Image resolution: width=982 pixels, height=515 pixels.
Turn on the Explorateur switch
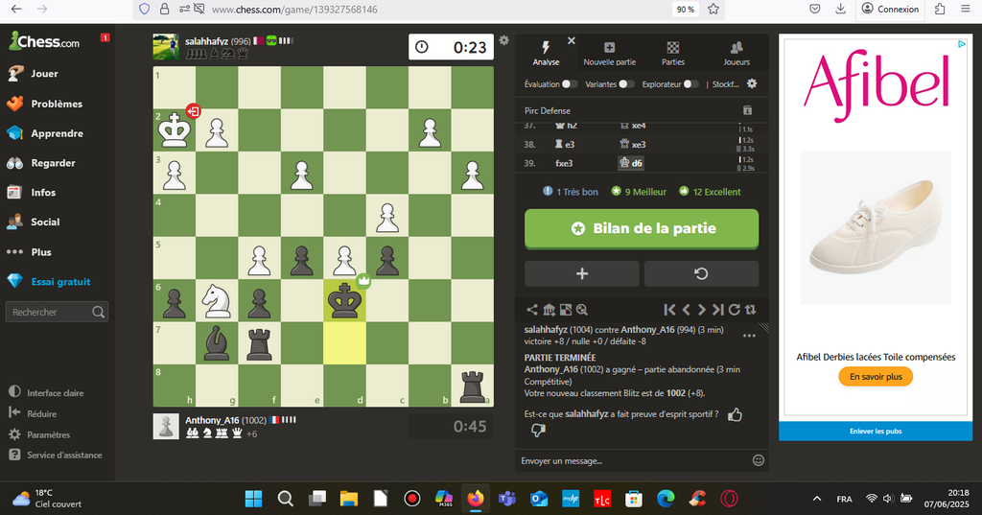click(690, 84)
